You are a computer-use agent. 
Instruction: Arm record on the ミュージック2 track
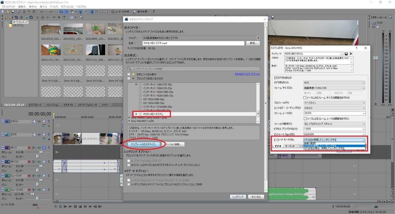[29, 190]
